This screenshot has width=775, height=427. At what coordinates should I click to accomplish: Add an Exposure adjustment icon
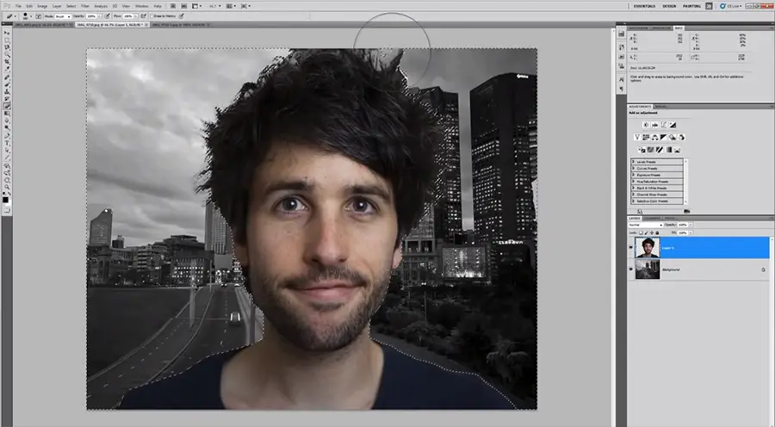(x=673, y=125)
